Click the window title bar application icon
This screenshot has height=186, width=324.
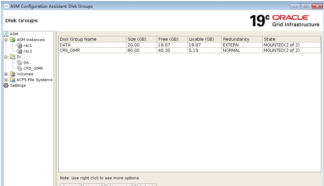tap(6, 6)
